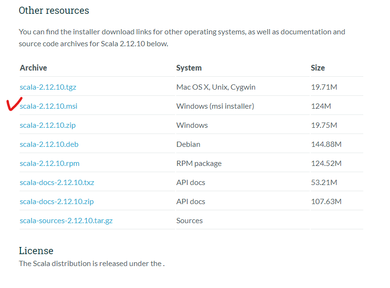Select the Sources system cell
The height and width of the screenshot is (288, 390).
pyautogui.click(x=190, y=221)
